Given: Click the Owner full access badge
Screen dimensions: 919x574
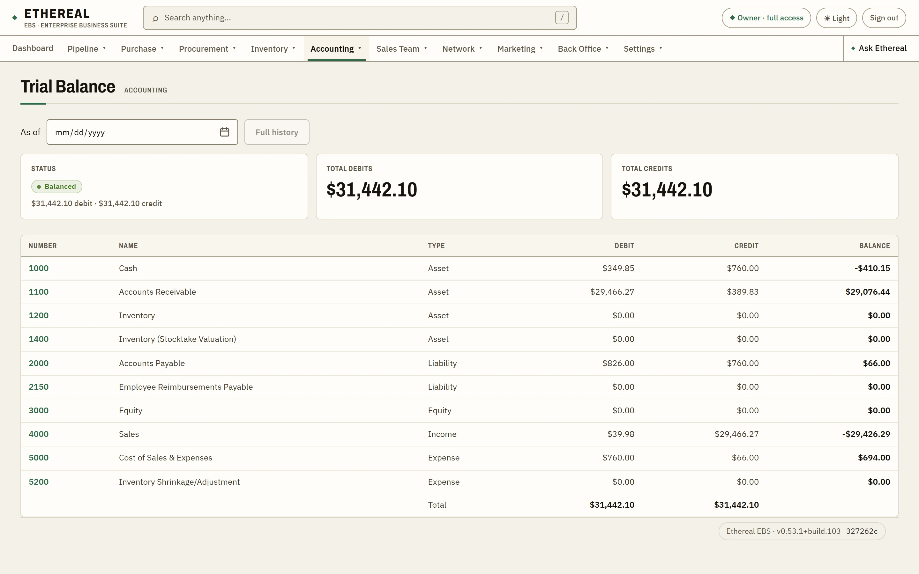Looking at the screenshot, I should point(766,18).
